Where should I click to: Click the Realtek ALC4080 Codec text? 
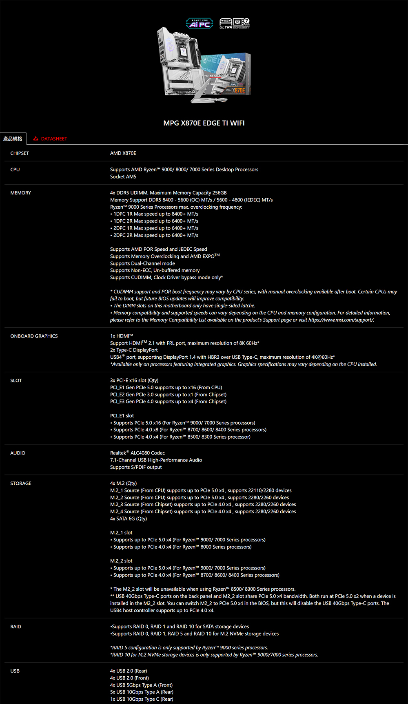[137, 453]
